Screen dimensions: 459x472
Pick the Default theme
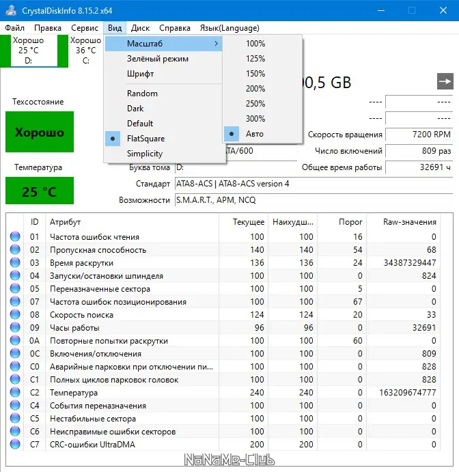click(165, 124)
